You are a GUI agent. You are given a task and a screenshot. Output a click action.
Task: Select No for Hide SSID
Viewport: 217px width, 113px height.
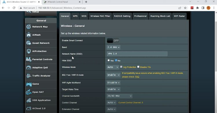(x=116, y=60)
